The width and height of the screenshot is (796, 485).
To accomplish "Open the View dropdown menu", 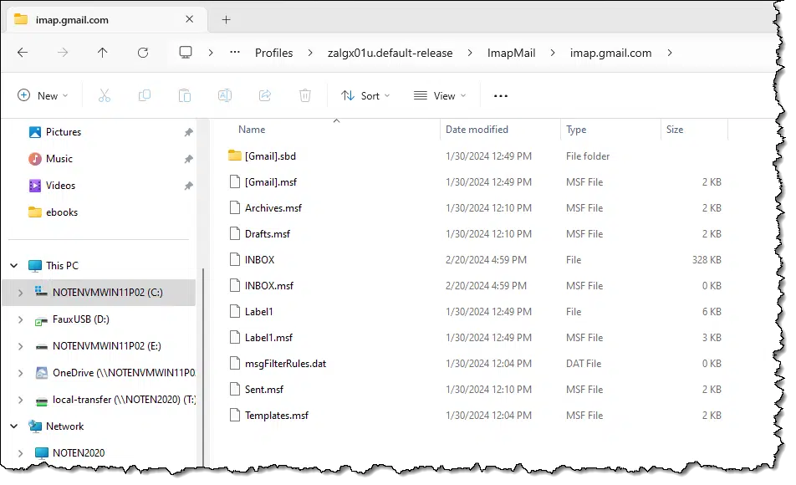I will pyautogui.click(x=440, y=95).
